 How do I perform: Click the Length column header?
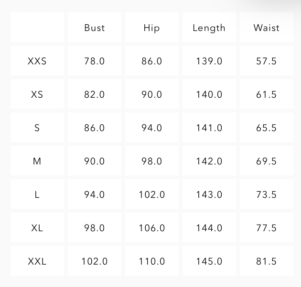209,28
